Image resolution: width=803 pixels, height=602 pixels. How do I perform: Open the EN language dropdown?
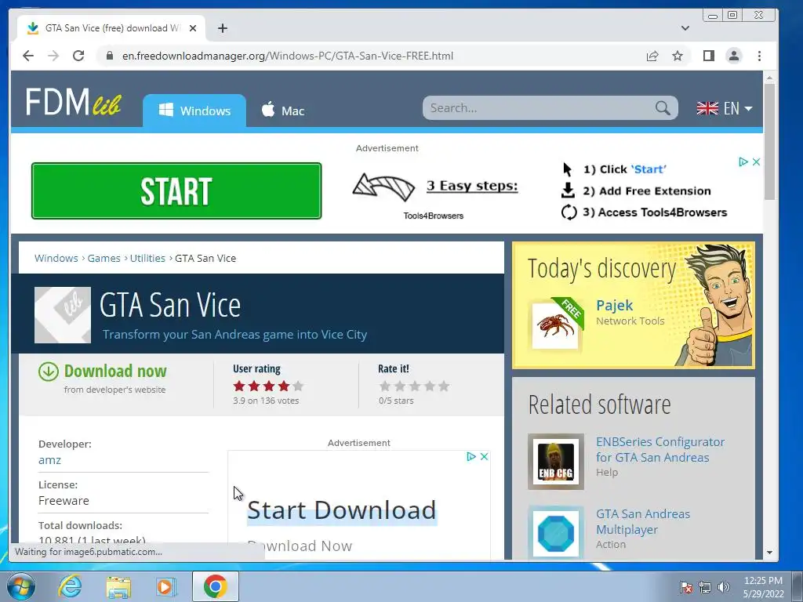pyautogui.click(x=724, y=108)
